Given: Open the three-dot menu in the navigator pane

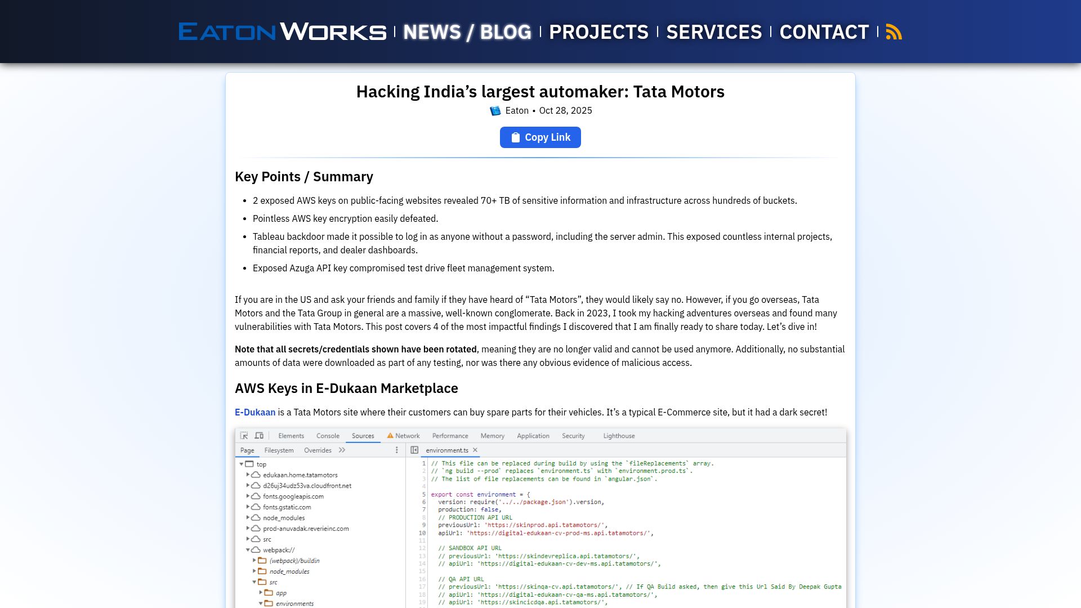Looking at the screenshot, I should pyautogui.click(x=396, y=450).
